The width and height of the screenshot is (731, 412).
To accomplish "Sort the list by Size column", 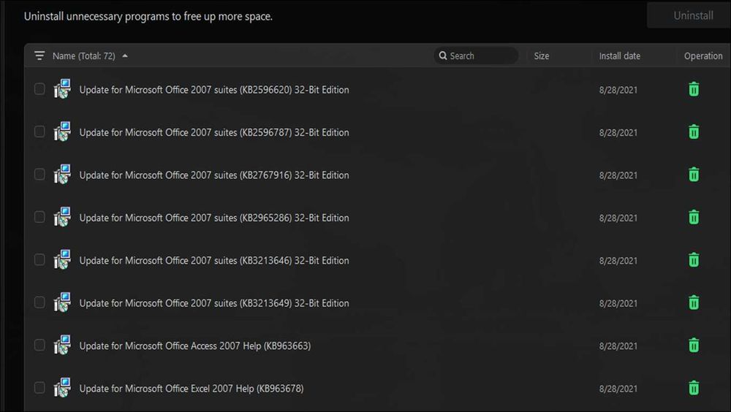I will [x=541, y=56].
